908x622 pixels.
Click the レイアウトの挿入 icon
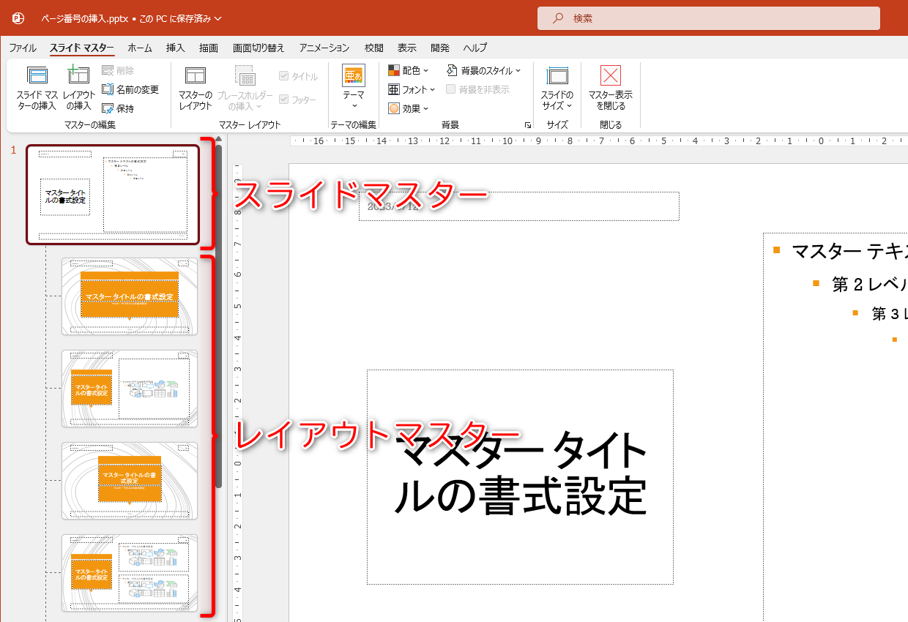pyautogui.click(x=78, y=88)
